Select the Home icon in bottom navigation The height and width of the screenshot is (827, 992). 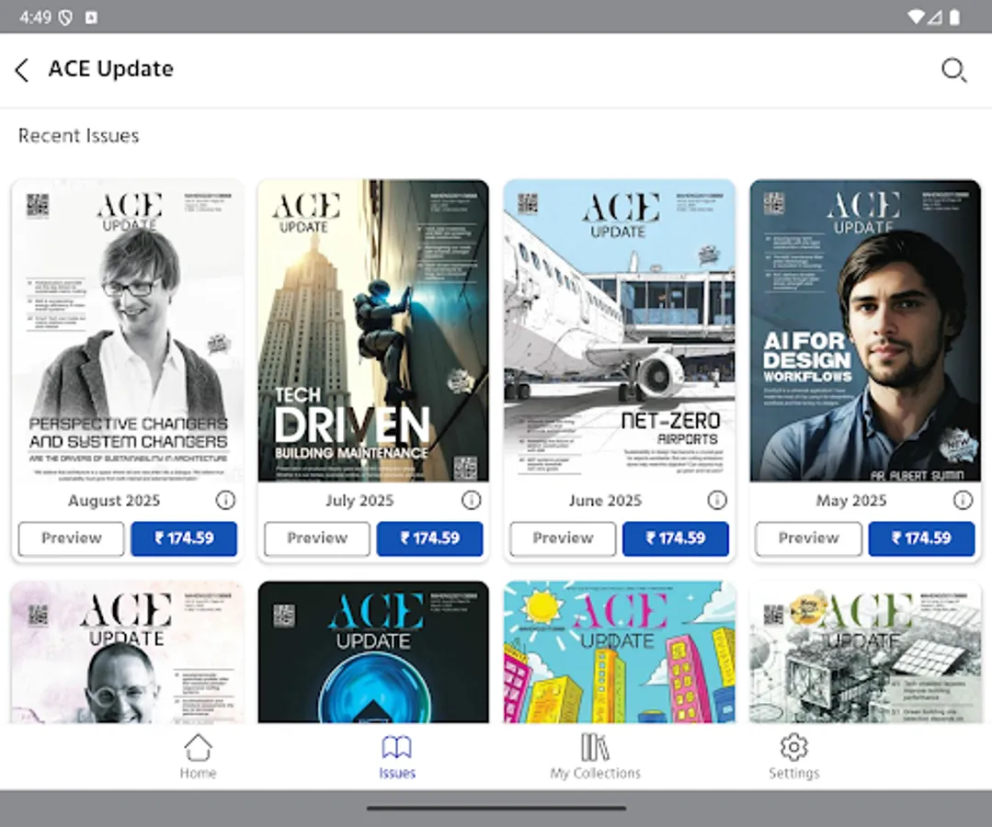[x=198, y=755]
